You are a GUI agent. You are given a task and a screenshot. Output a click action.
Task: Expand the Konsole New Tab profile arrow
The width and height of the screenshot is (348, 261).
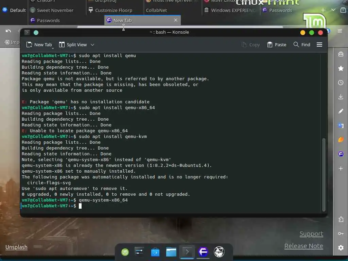click(53, 48)
